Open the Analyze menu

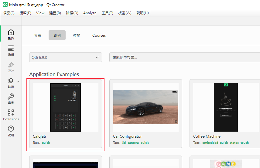[x=90, y=13]
